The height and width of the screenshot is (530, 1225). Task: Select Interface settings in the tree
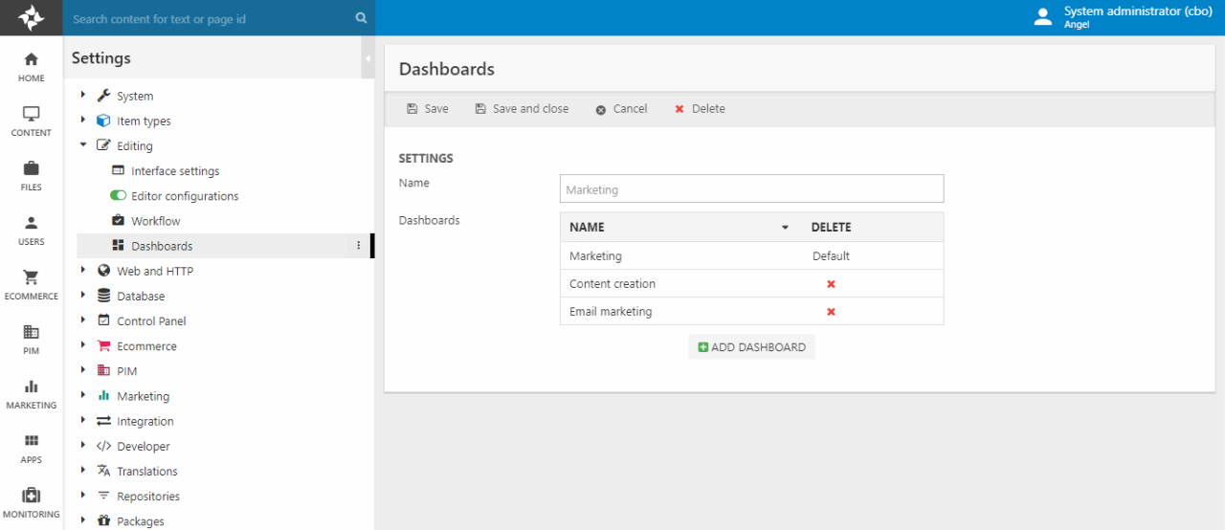[x=175, y=171]
